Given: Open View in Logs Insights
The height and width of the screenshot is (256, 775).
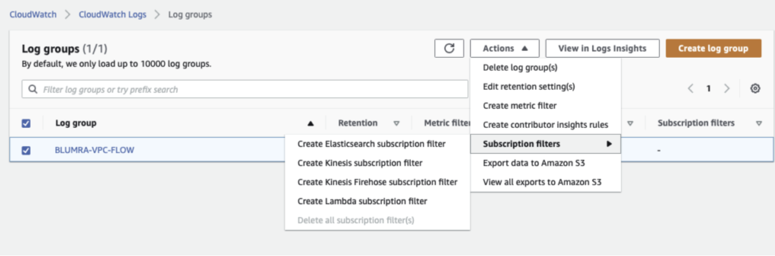Looking at the screenshot, I should pyautogui.click(x=602, y=48).
